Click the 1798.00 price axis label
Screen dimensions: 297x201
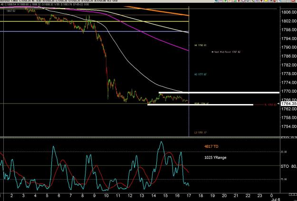point(289,30)
